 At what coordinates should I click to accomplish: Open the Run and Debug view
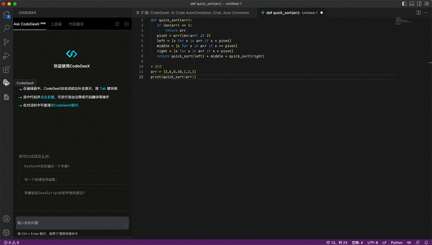click(6, 56)
